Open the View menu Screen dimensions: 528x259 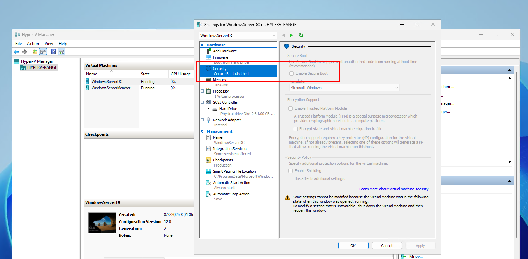pyautogui.click(x=49, y=44)
